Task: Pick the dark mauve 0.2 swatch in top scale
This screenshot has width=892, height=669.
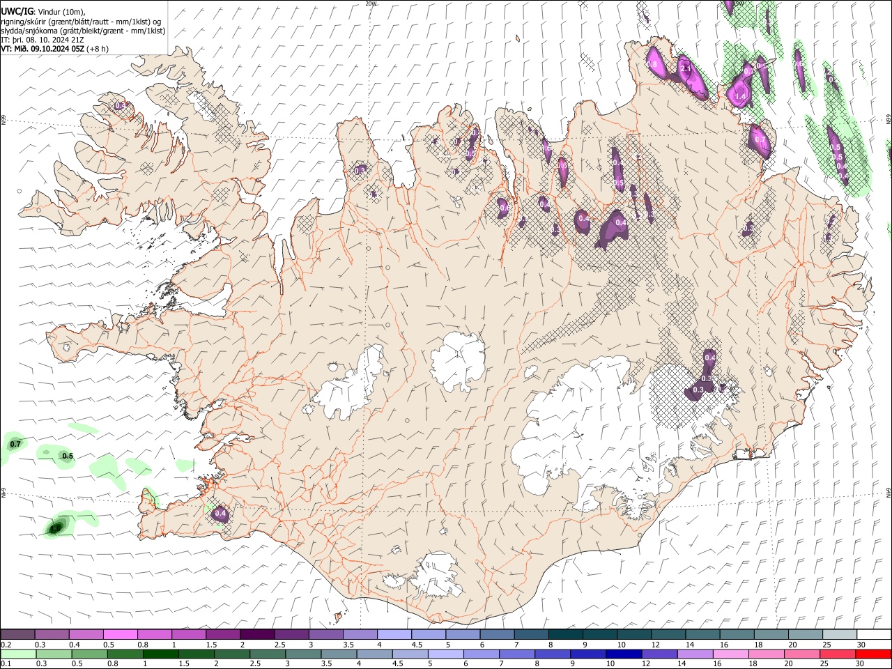Action: [17, 634]
